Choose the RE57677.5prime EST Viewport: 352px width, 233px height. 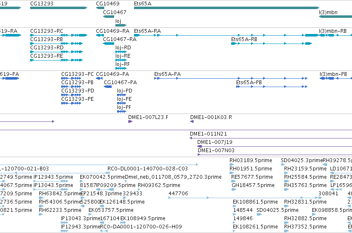252,177
